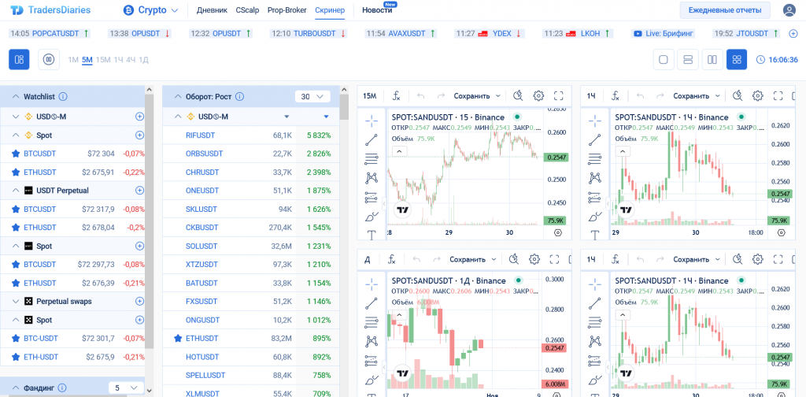
Task: Click the Watchlist panel vertical scrollbar
Action: 150,221
